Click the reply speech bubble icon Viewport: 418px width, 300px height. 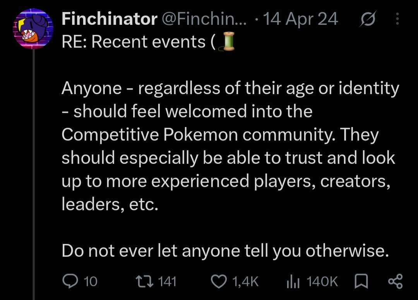click(70, 281)
